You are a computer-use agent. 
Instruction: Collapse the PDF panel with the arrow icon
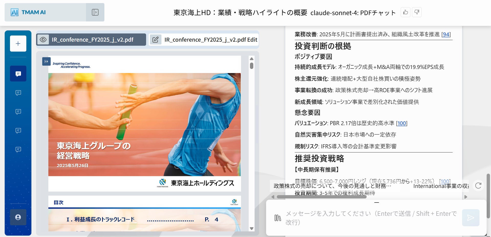46,61
